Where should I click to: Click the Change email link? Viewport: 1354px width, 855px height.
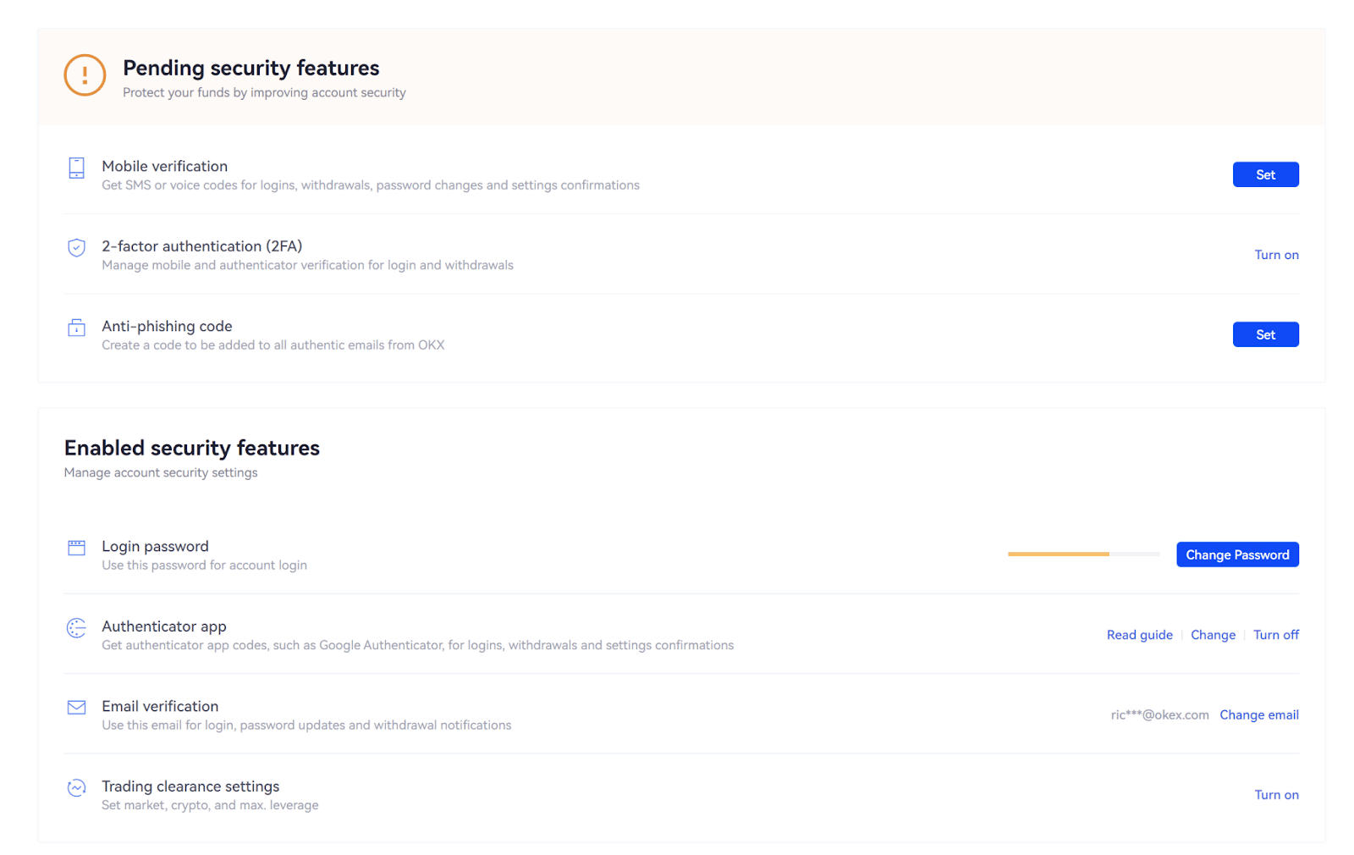coord(1259,715)
